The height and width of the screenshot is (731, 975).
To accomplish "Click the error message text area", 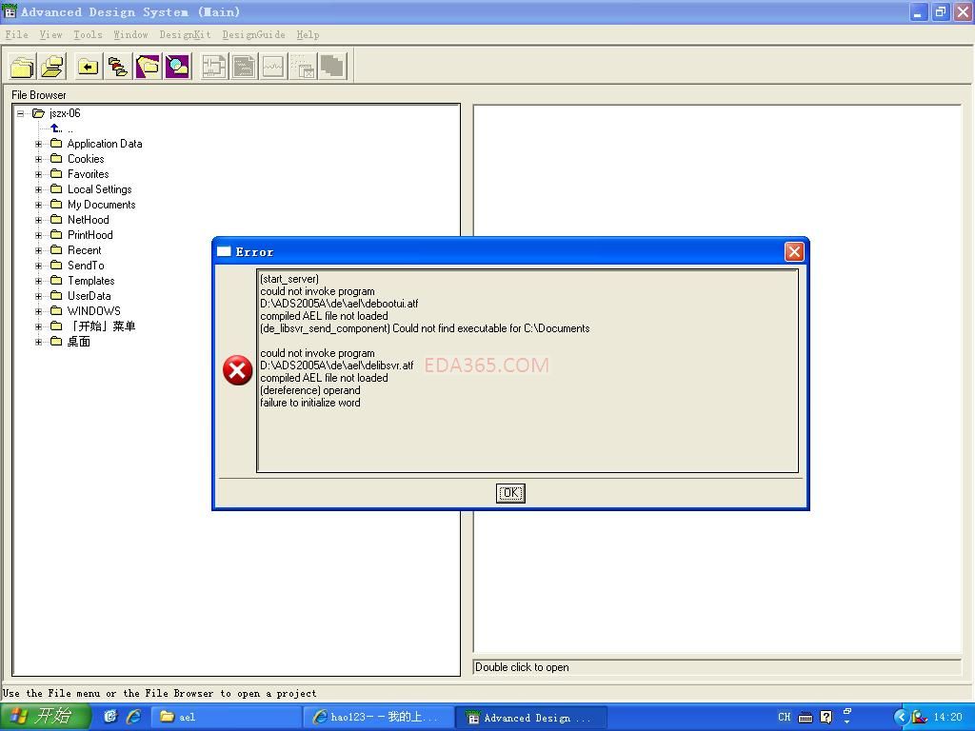I will click(x=527, y=370).
